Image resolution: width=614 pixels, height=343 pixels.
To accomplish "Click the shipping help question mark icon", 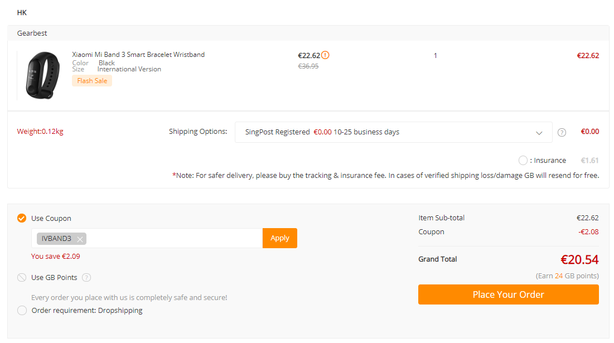I will [x=562, y=132].
